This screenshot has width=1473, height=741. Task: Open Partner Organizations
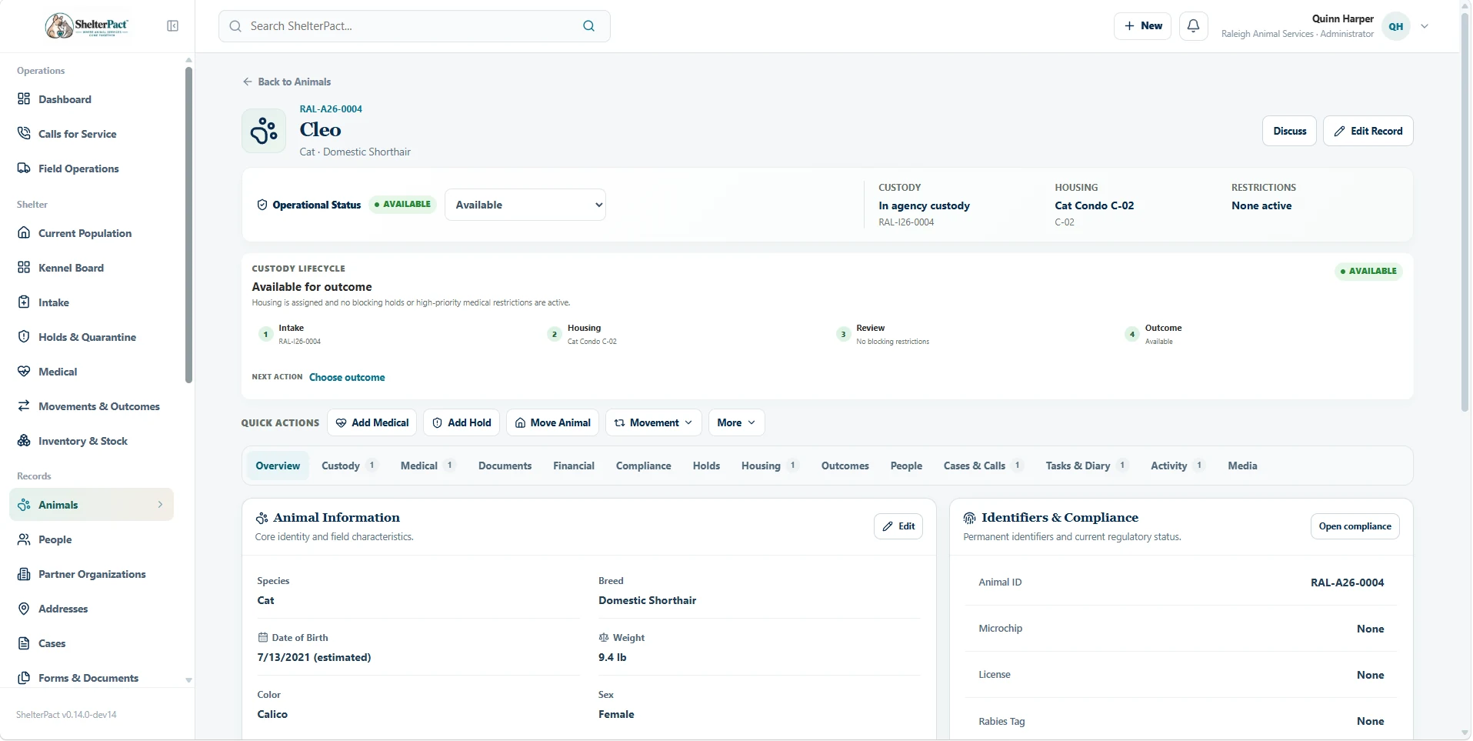tap(92, 574)
